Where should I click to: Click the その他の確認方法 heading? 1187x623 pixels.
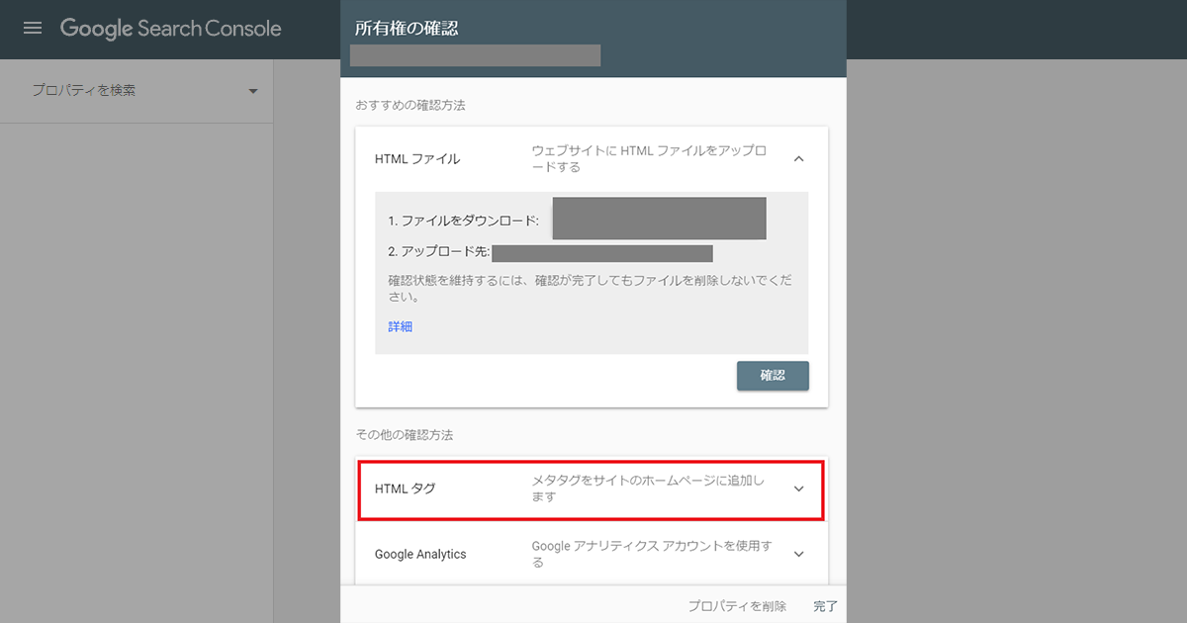[x=405, y=434]
